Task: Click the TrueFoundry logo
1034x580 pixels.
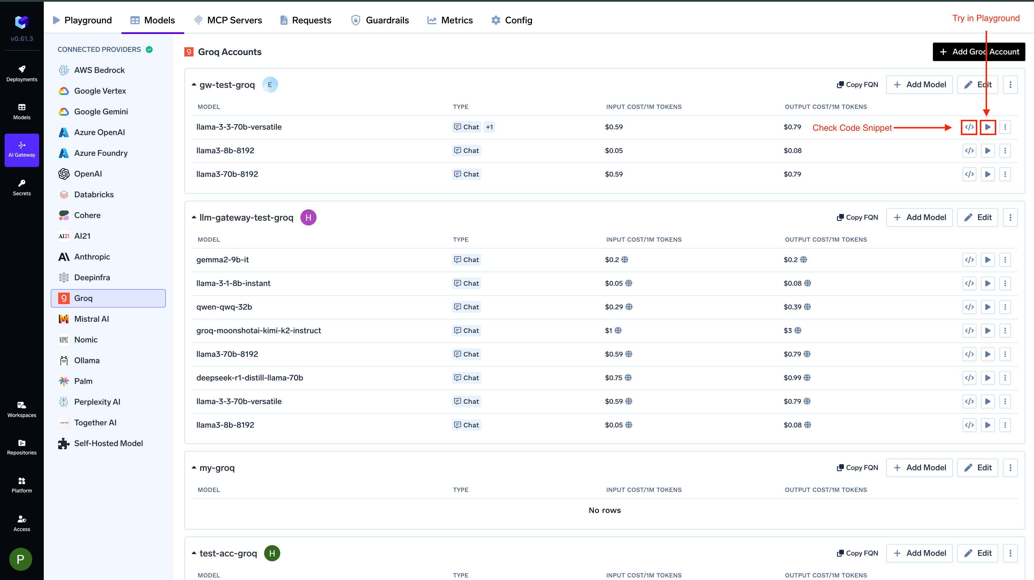Action: click(x=22, y=22)
